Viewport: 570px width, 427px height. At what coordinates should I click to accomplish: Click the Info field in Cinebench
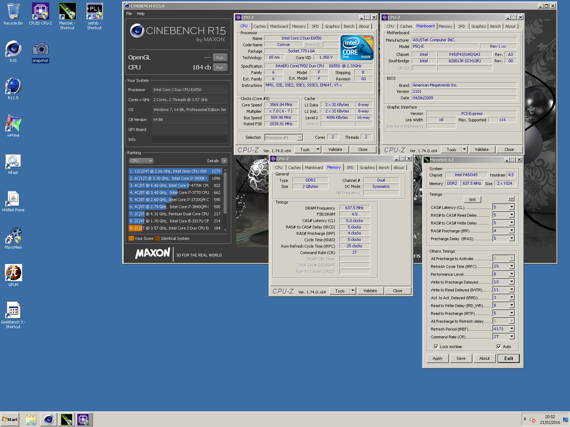[190, 139]
